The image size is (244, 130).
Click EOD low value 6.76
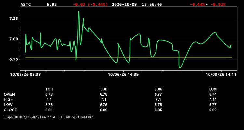104,105
